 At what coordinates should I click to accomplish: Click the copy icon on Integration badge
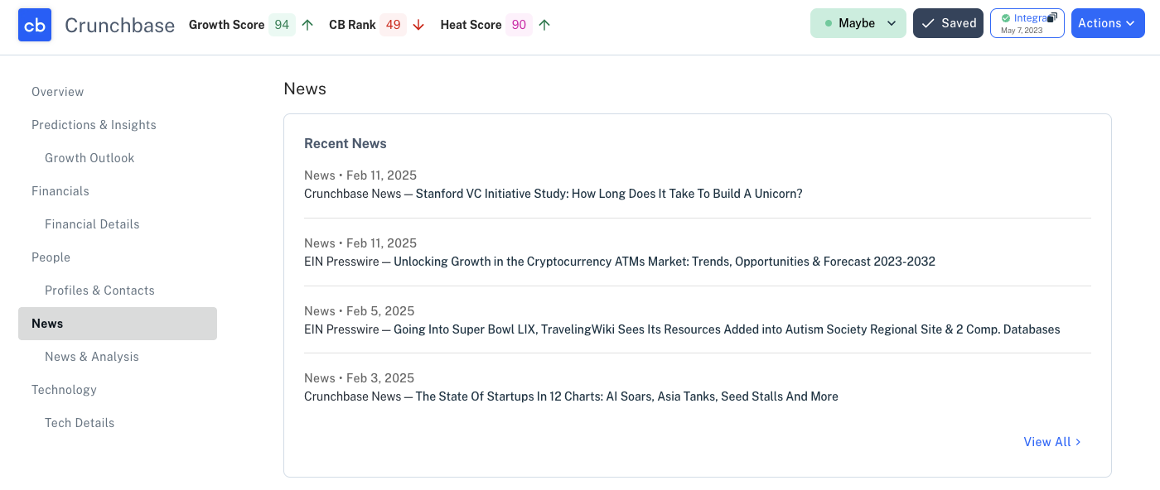[x=1052, y=17]
